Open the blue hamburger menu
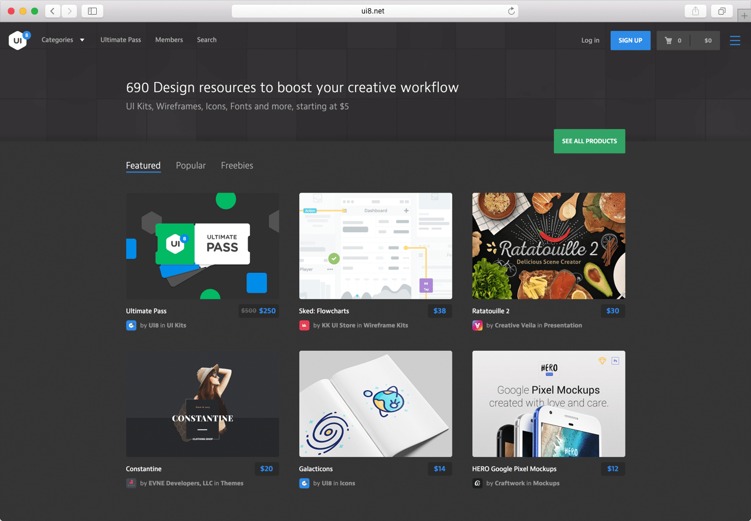Screen dimensions: 751x521 (x=735, y=40)
